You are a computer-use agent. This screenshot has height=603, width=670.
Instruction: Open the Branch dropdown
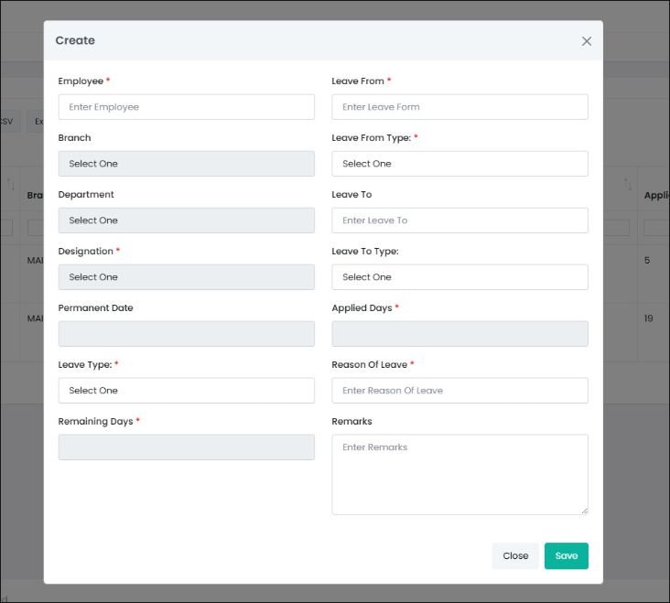[x=186, y=164]
